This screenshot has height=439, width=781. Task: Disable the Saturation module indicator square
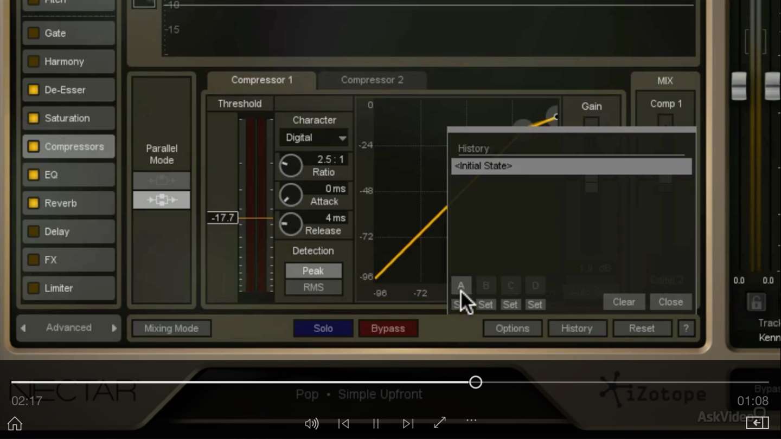[34, 118]
